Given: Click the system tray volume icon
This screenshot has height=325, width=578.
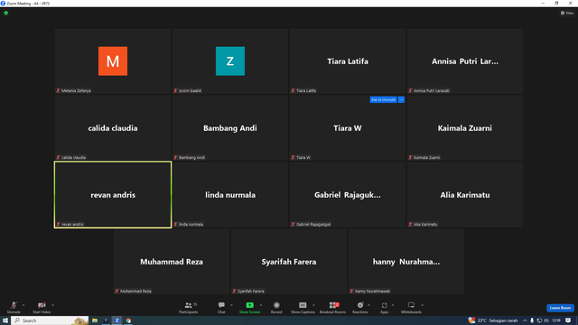Looking at the screenshot, I should [x=546, y=320].
